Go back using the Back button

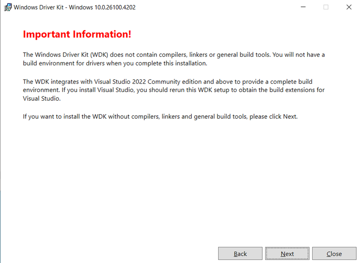pos(240,253)
